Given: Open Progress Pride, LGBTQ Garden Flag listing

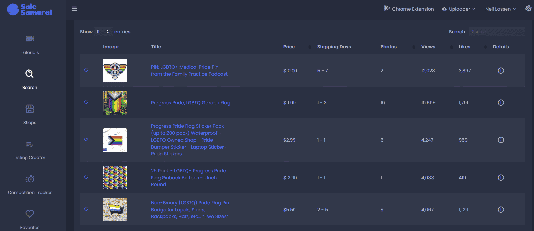Looking at the screenshot, I should 190,103.
